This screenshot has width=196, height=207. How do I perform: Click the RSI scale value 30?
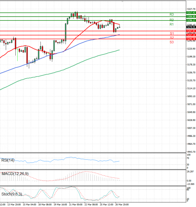click(188, 165)
